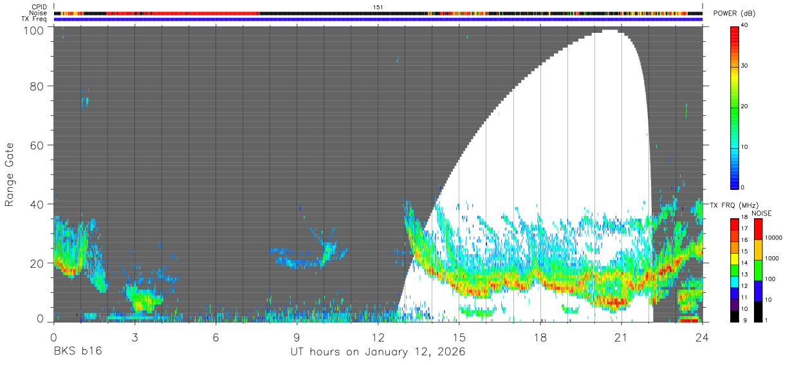This screenshot has height=365, width=790.
Task: Click the BKS b16 beam label
Action: pos(77,352)
